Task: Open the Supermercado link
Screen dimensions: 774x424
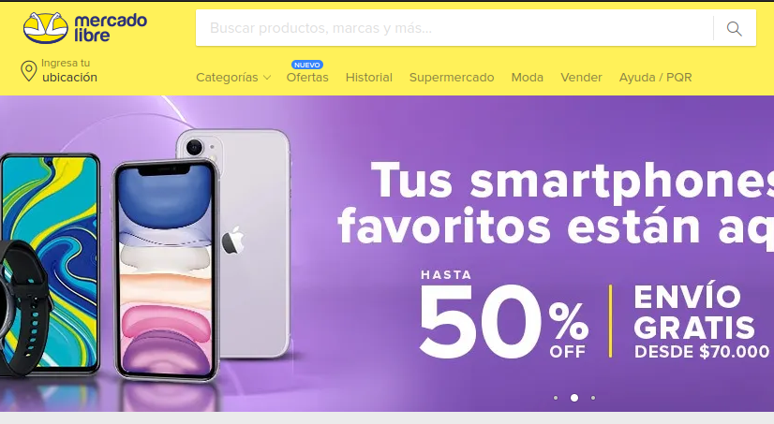Action: point(452,78)
